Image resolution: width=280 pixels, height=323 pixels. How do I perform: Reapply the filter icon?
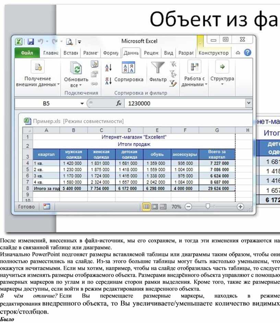tap(173, 74)
